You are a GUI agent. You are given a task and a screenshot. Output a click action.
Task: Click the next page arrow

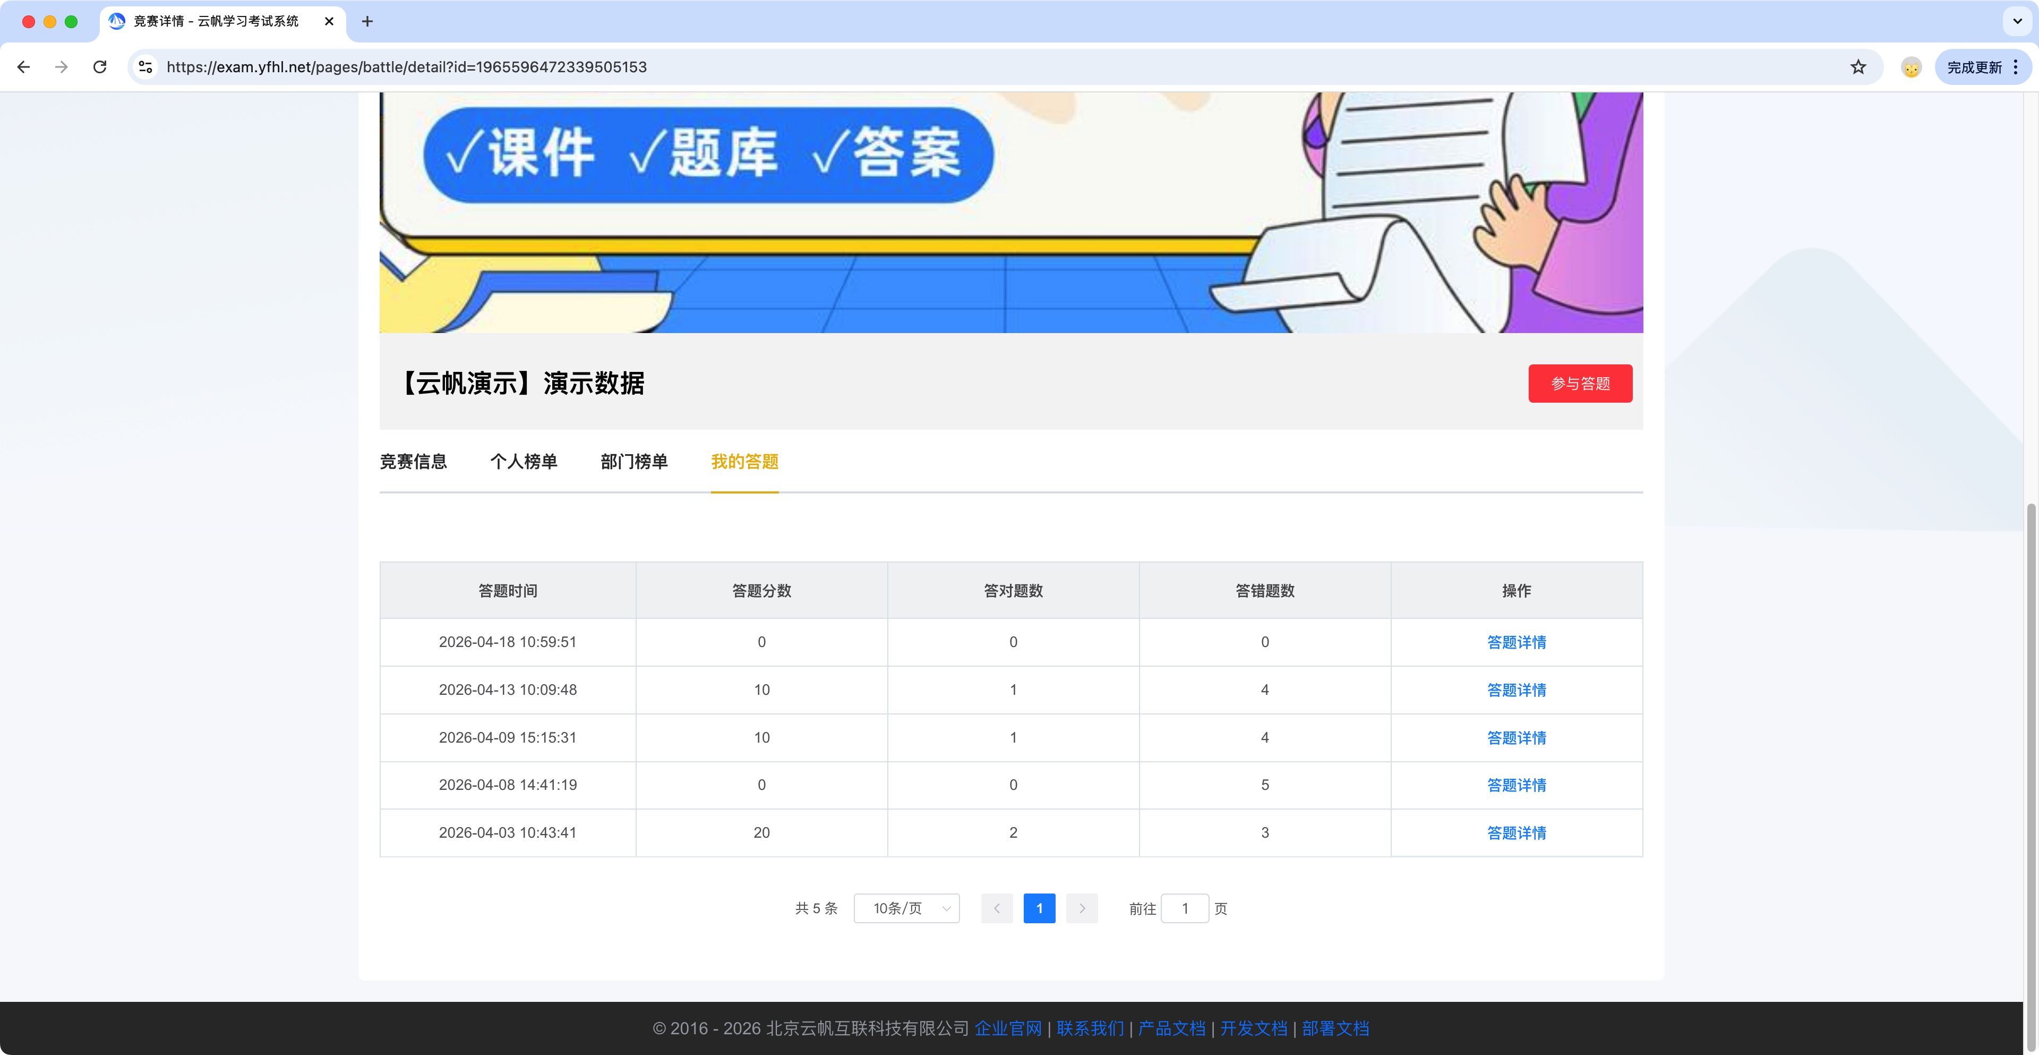pyautogui.click(x=1081, y=908)
